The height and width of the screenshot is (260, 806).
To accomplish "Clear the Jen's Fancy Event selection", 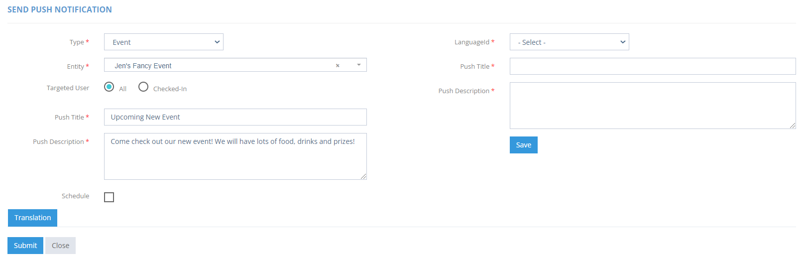I will pos(338,66).
